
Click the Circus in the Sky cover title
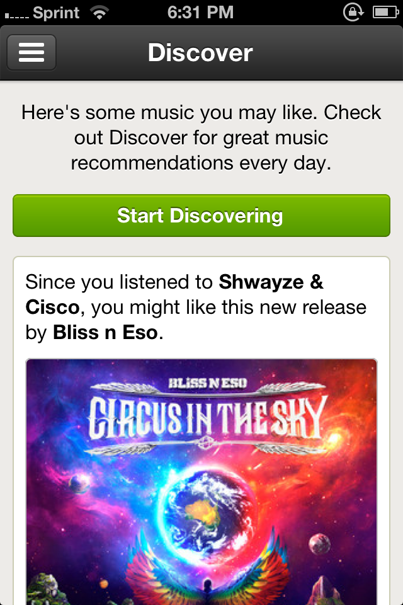[x=207, y=418]
